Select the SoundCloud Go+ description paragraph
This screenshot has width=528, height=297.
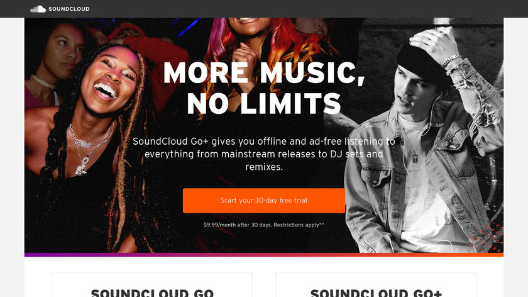264,154
